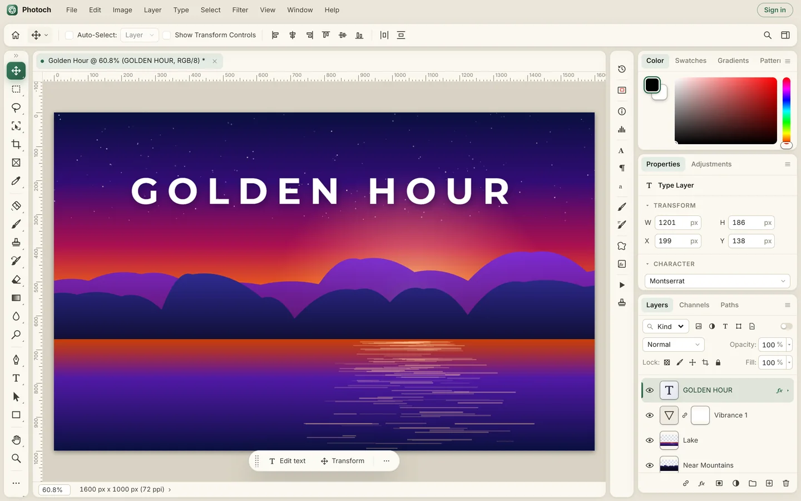Select the Crop tool
Screen dimensions: 801x501
click(16, 144)
